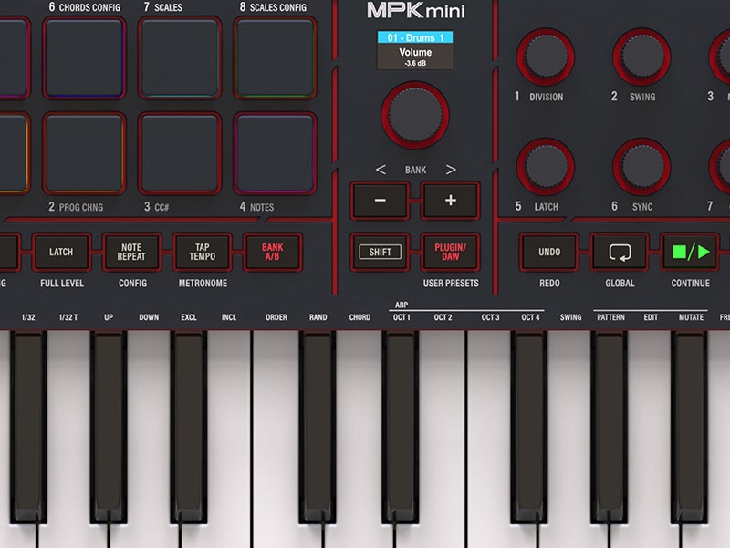Click the BANK label between arrows
730x548 pixels.
tap(415, 170)
